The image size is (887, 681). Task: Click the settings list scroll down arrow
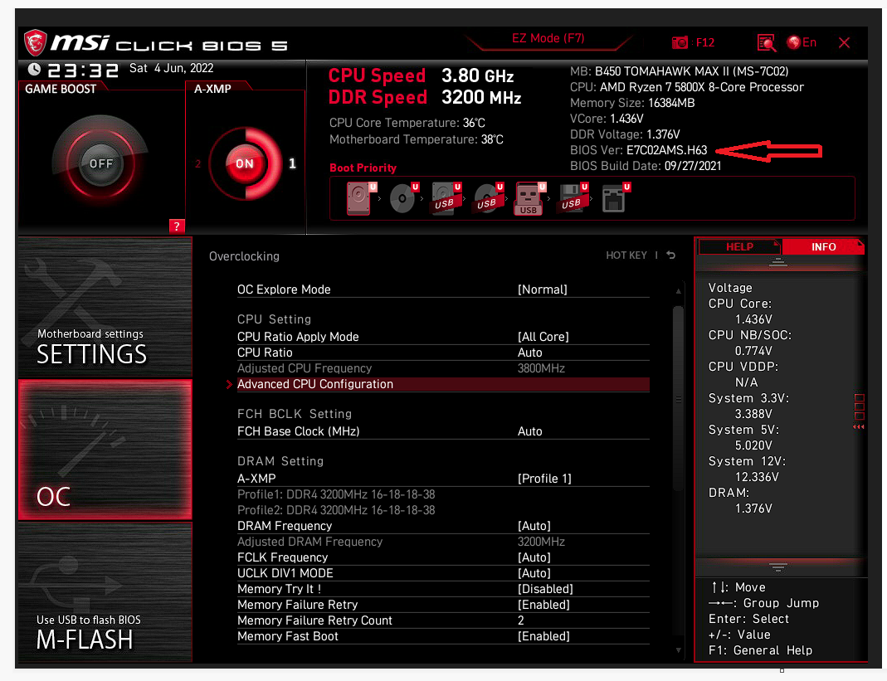click(x=678, y=650)
